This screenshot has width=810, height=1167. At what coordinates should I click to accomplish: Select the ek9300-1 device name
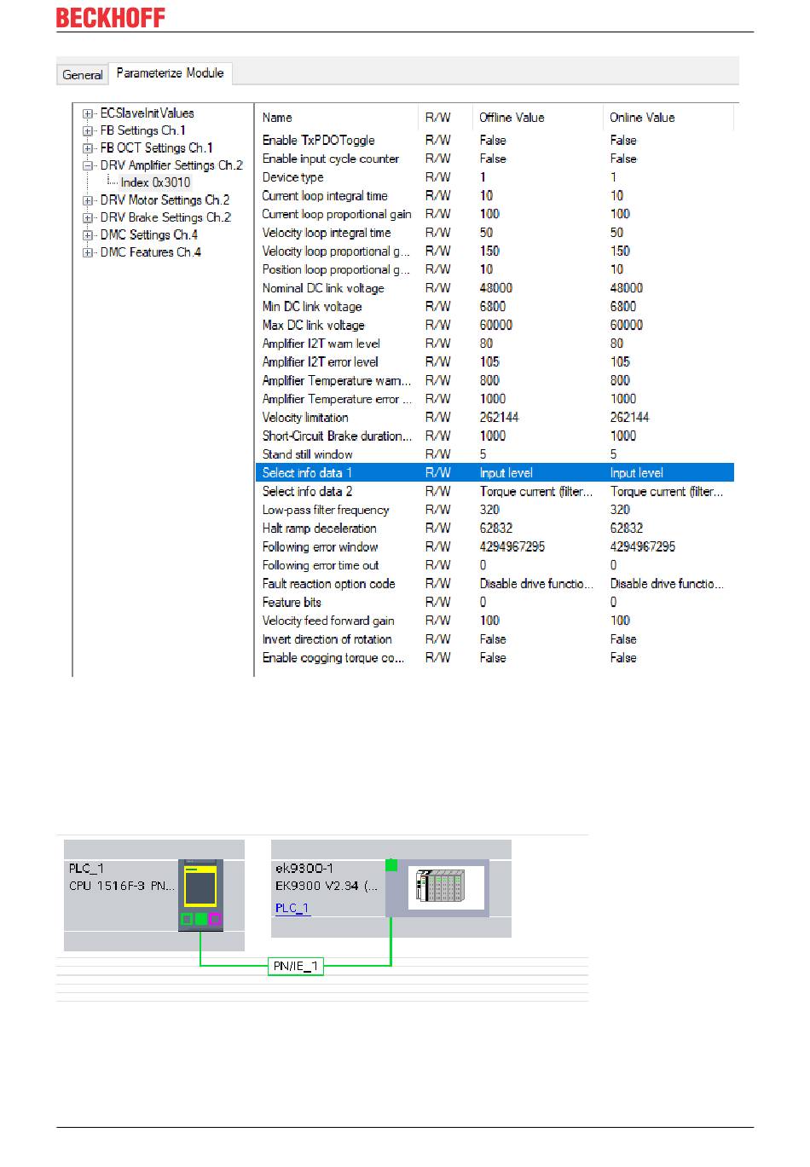coord(304,869)
